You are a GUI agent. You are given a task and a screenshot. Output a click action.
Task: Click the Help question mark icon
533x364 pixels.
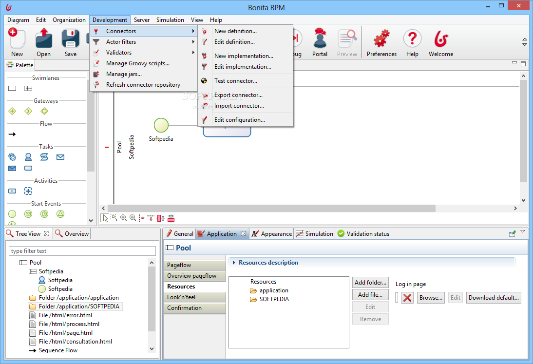[412, 38]
